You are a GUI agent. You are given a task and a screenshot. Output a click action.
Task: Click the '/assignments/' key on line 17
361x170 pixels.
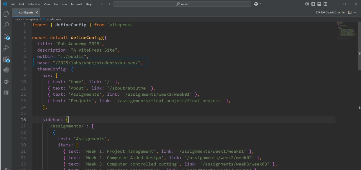(x=67, y=126)
